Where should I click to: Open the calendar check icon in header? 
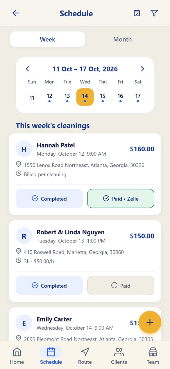(137, 13)
